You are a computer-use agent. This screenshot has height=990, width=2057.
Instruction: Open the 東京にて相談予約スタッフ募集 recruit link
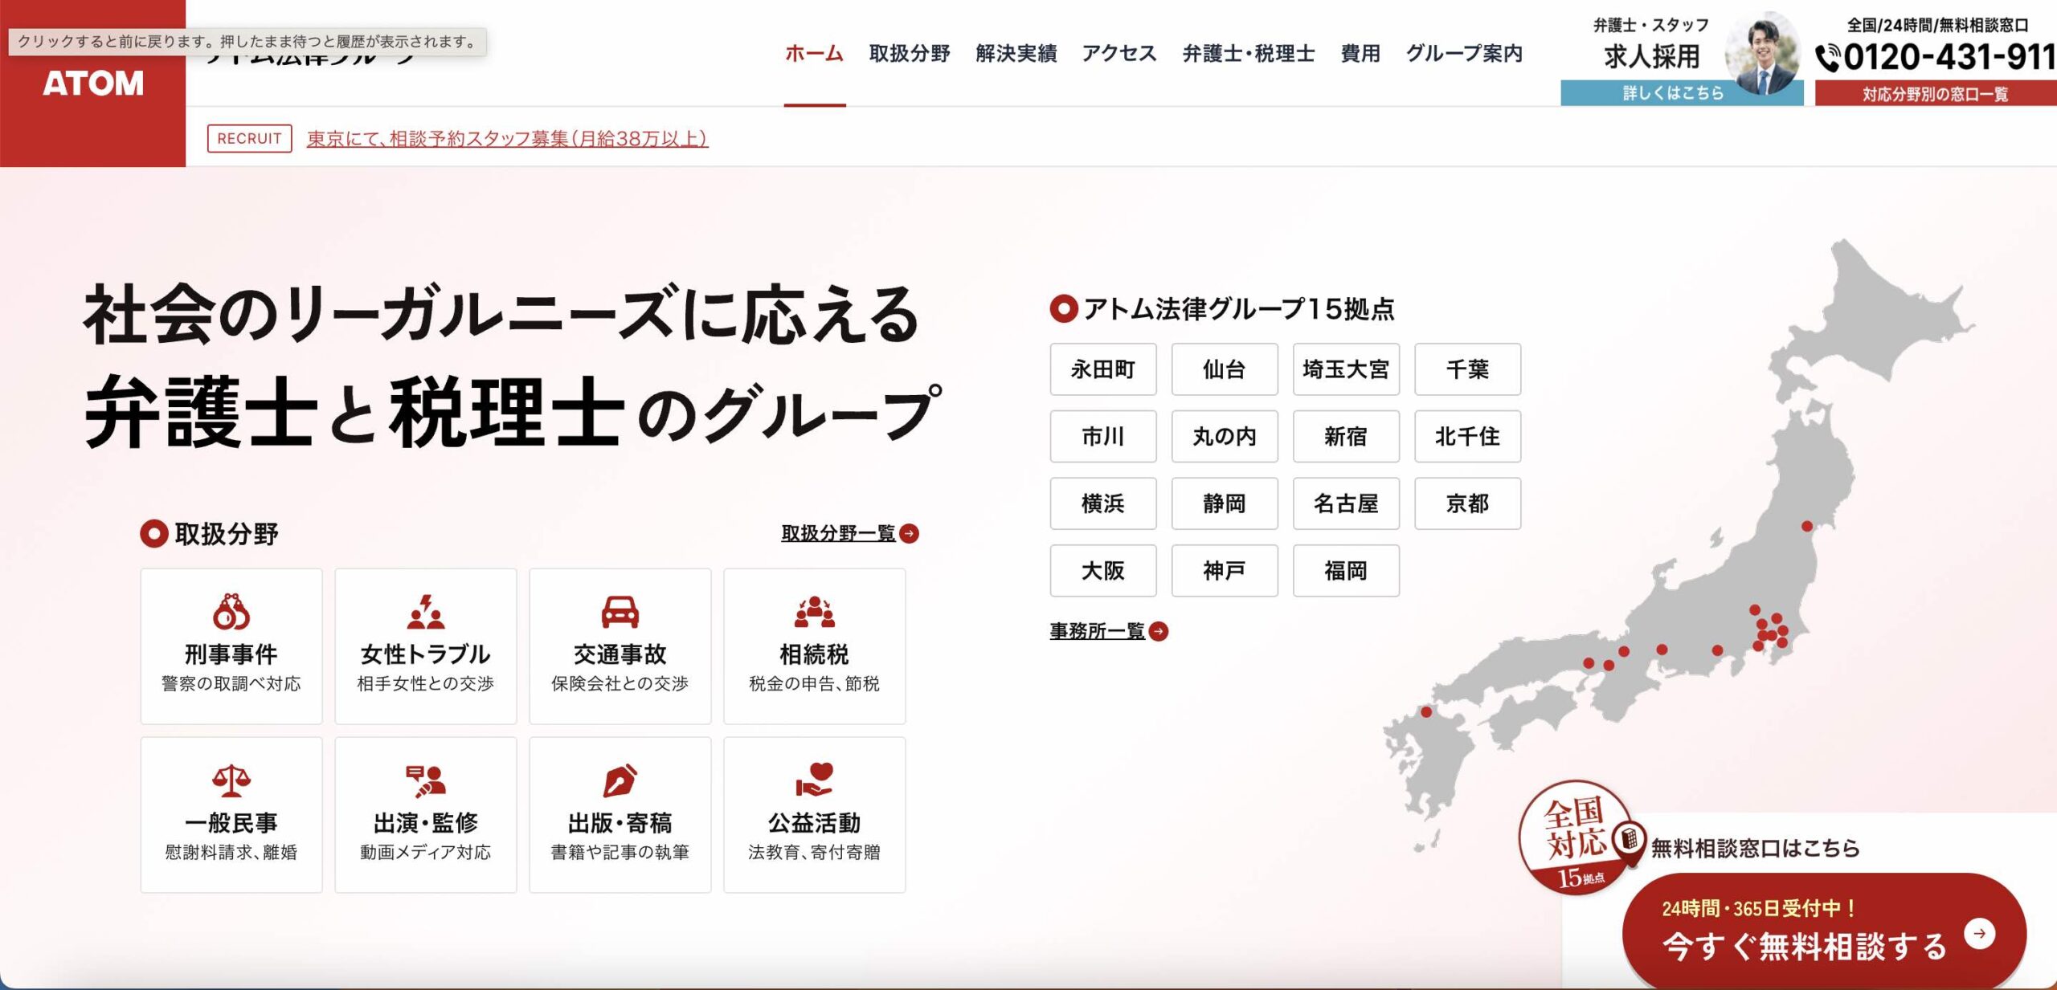pos(506,139)
